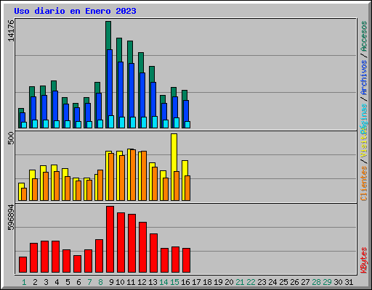
Task: Click day 1 on the x-axis
Action: pyautogui.click(x=24, y=282)
